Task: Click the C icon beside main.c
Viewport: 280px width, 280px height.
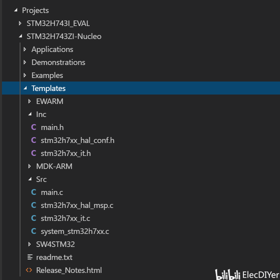Action: pyautogui.click(x=33, y=192)
